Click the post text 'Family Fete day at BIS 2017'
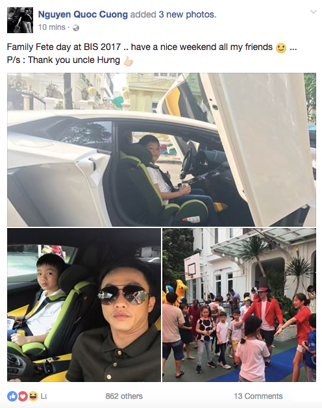 64,47
